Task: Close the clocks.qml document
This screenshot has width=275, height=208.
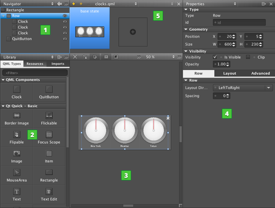Action: point(179,4)
